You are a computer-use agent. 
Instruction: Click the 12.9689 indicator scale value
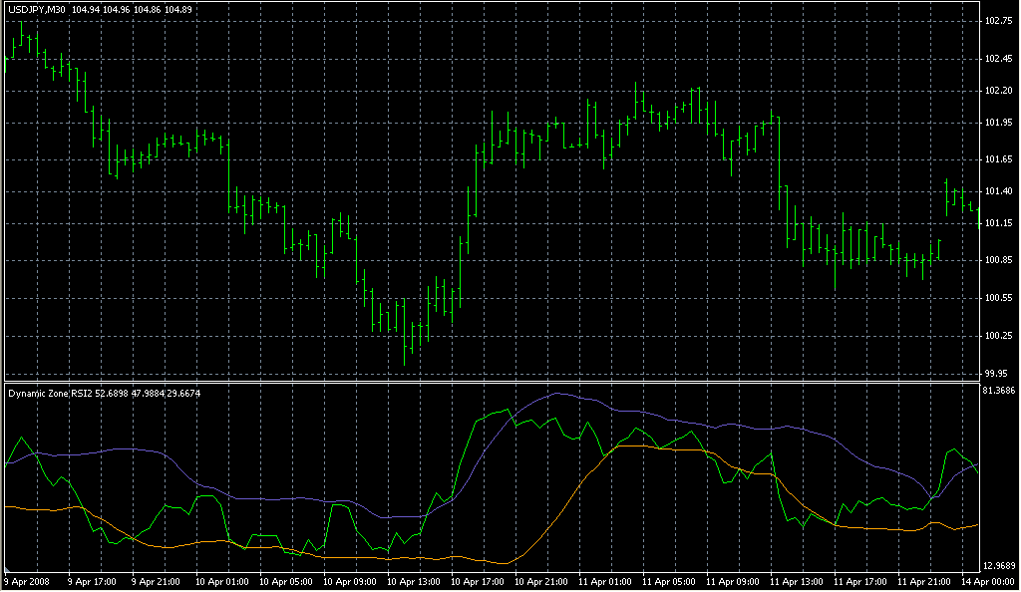coord(997,565)
